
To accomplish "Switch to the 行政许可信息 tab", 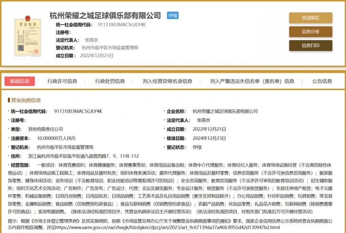I will pyautogui.click(x=62, y=81).
